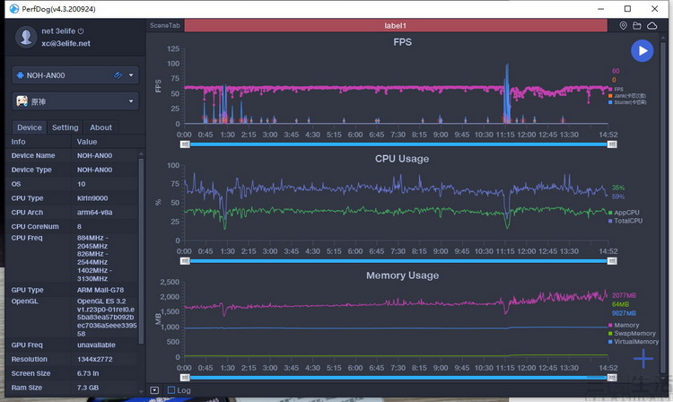Open the NOH-AN00 device dropdown arrow

tap(131, 75)
